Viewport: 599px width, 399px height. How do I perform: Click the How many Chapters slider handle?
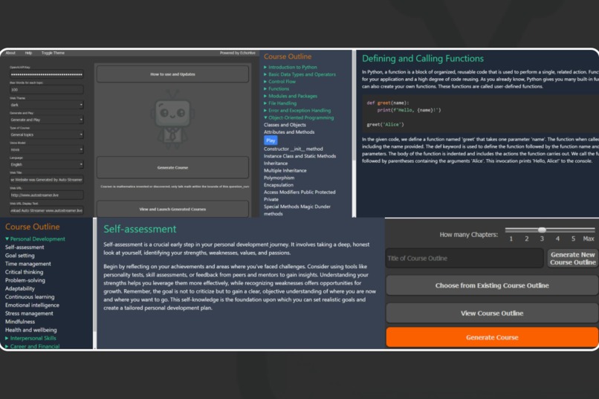pos(542,230)
